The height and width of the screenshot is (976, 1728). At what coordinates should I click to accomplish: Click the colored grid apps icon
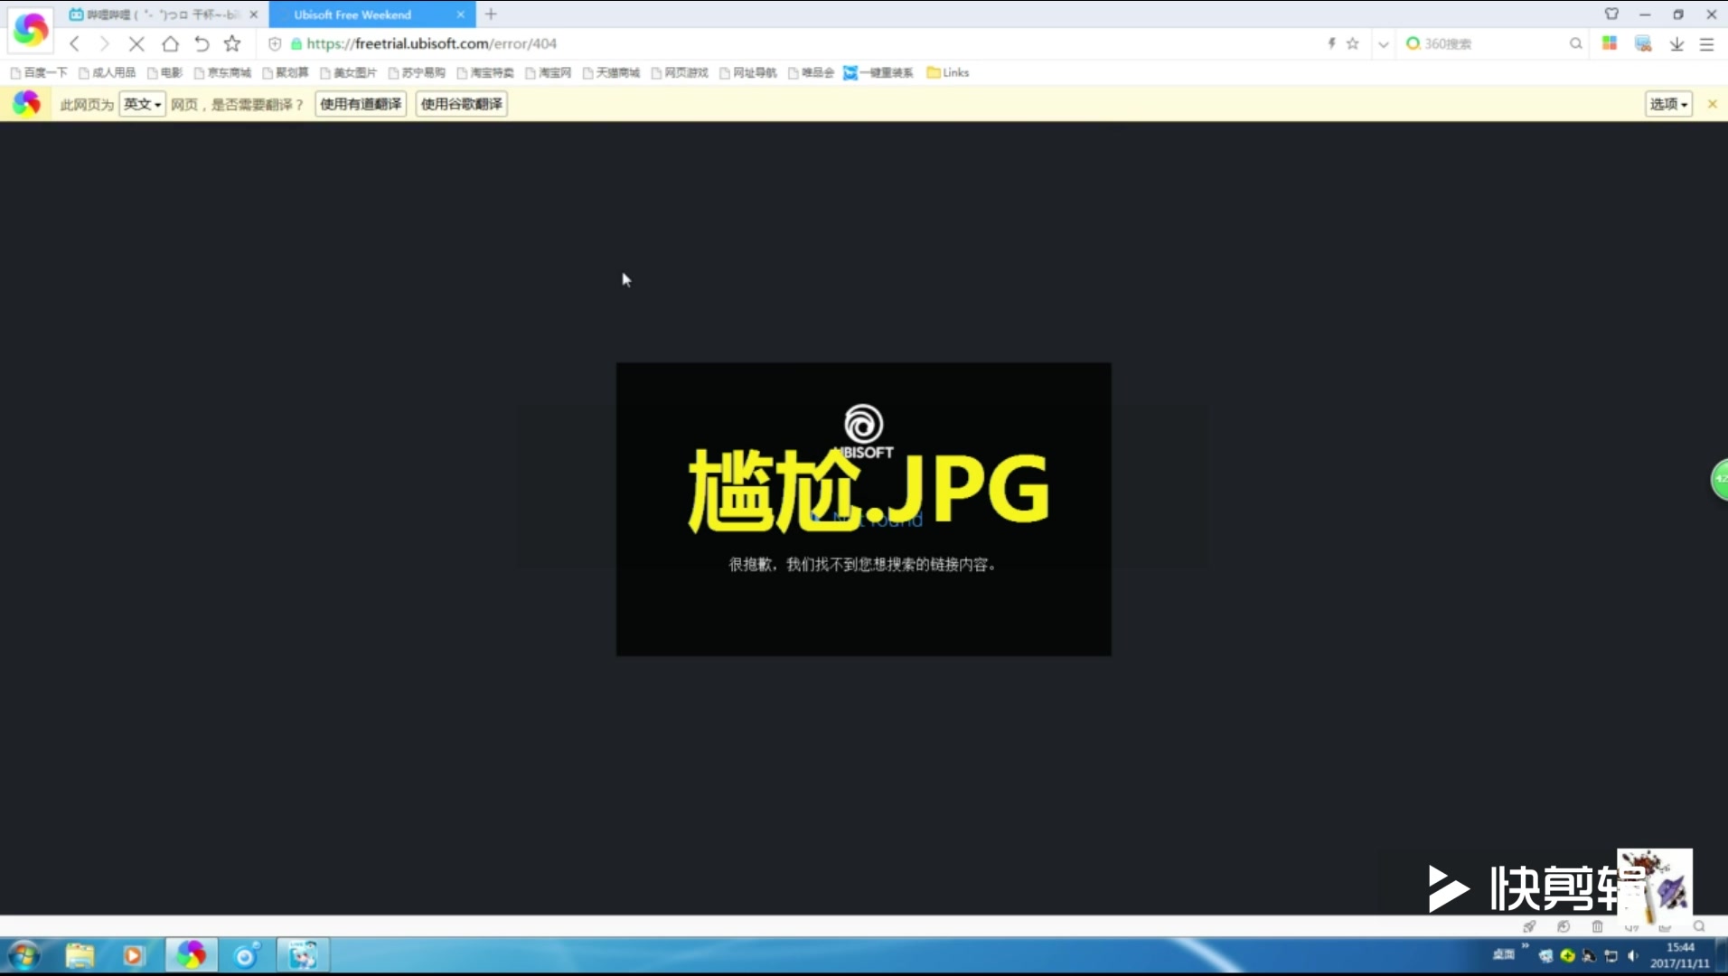1610,42
